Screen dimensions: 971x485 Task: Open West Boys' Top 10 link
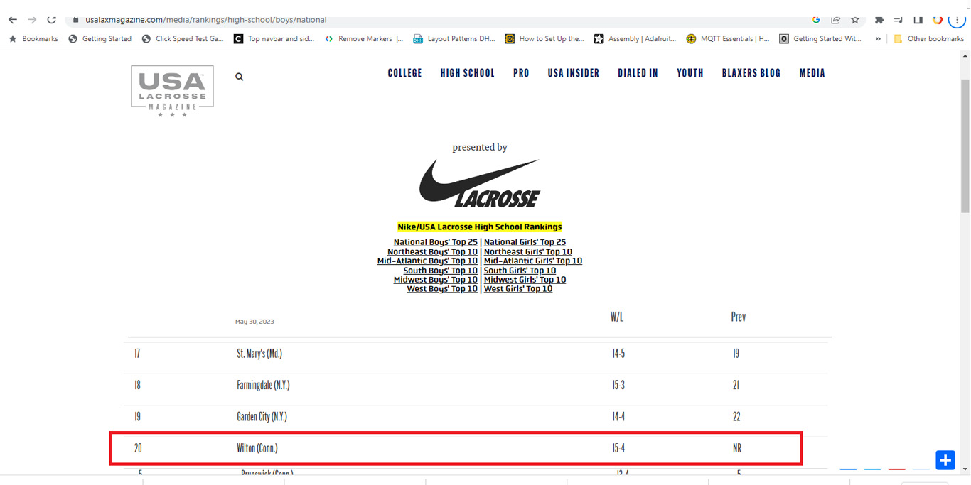click(x=442, y=289)
